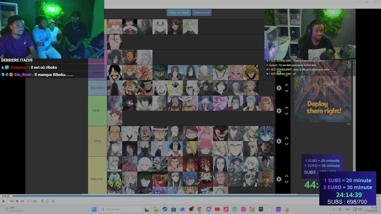Click chat username O2aymen
This screenshot has height=214, width=381.
[19, 67]
